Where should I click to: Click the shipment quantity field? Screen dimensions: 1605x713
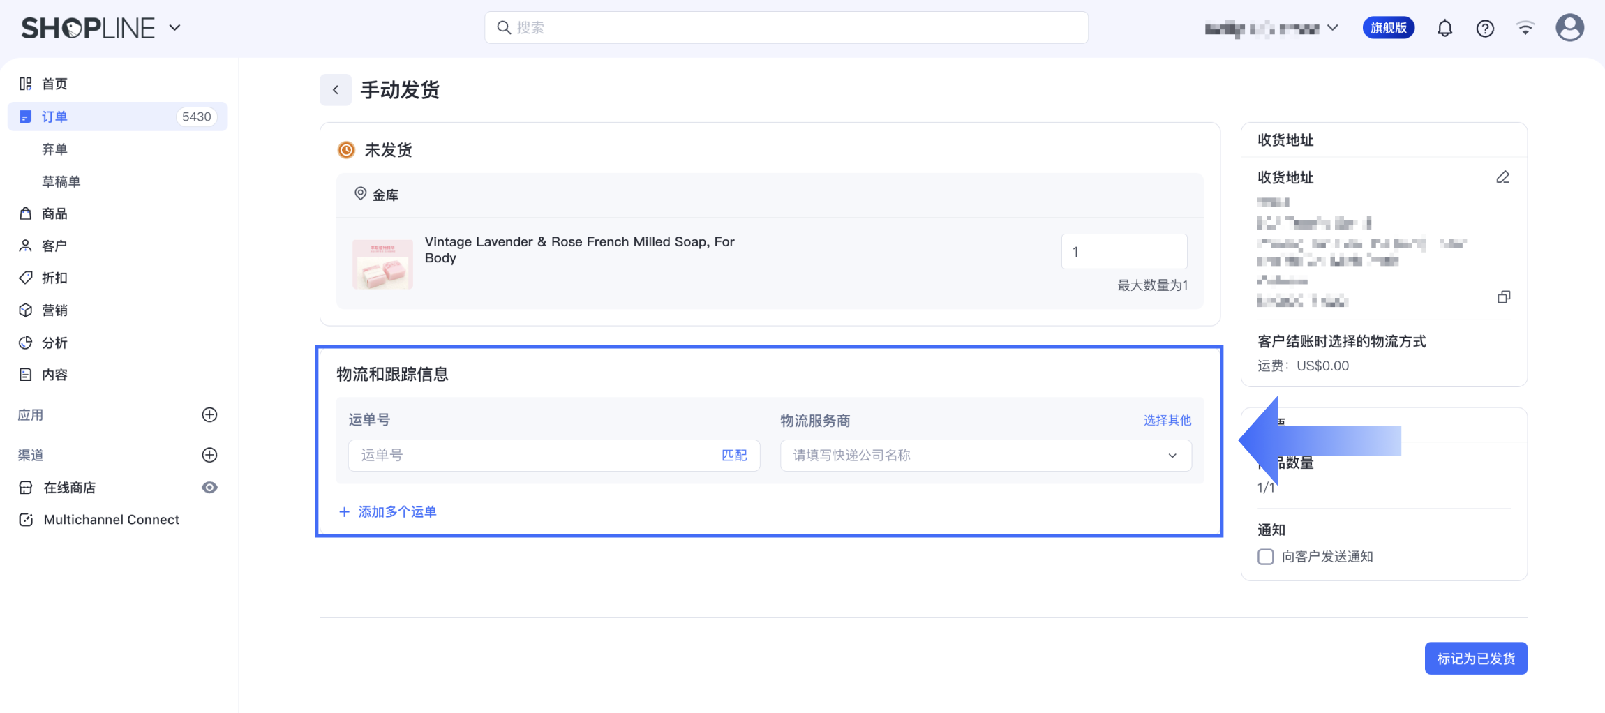1124,251
